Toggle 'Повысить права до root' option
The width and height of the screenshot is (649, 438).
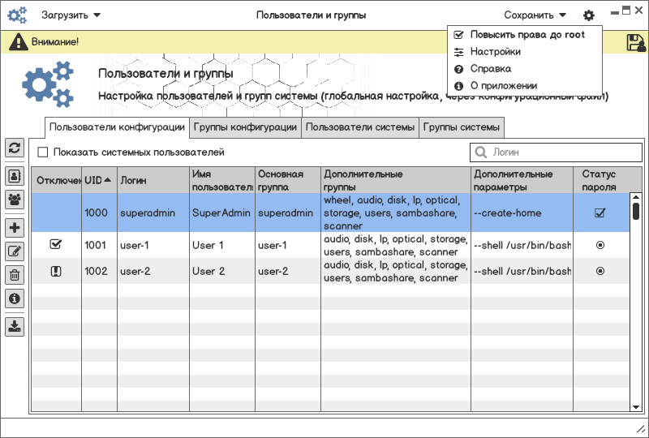pyautogui.click(x=459, y=35)
